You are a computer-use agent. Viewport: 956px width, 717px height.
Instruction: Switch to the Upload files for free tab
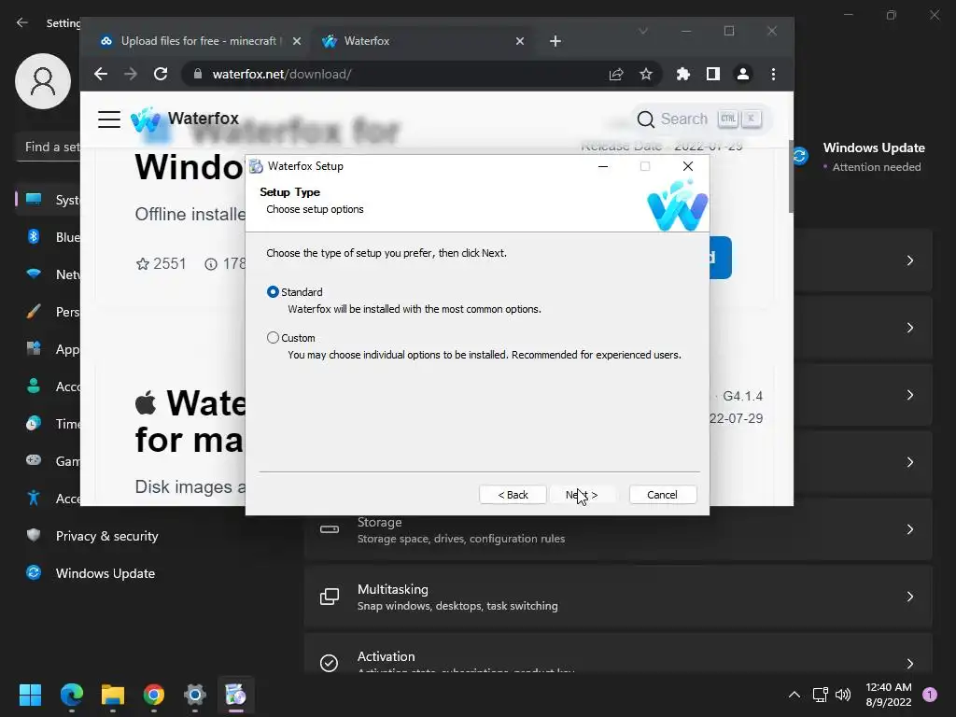click(198, 41)
